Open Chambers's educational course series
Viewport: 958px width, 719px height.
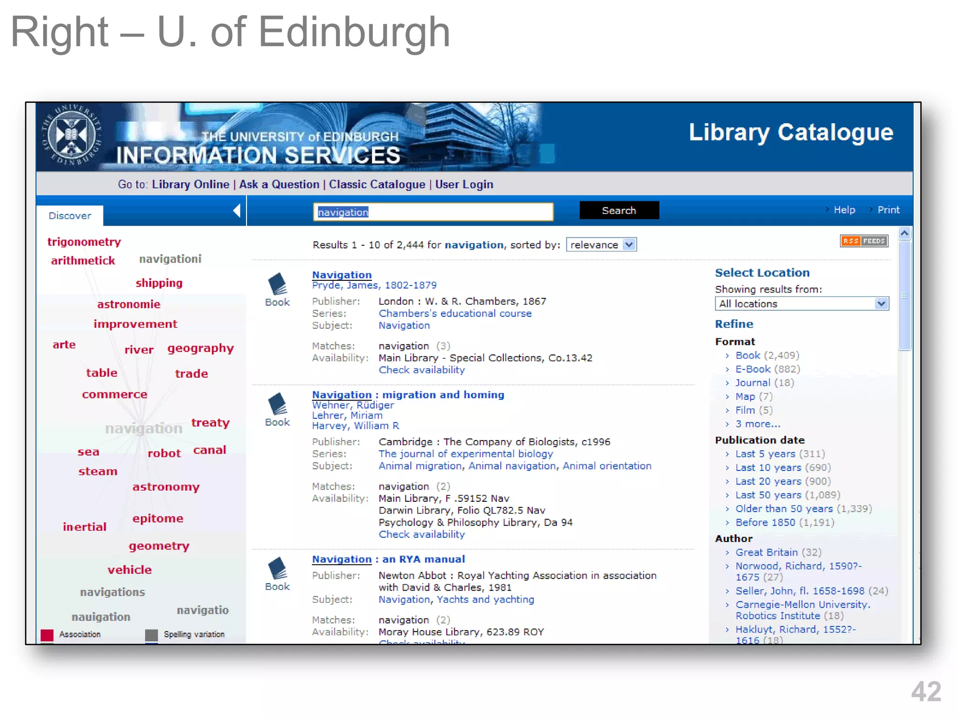coord(455,314)
